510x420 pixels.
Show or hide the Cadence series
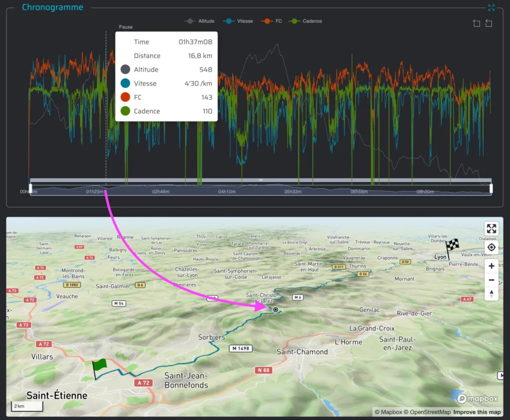coord(307,21)
